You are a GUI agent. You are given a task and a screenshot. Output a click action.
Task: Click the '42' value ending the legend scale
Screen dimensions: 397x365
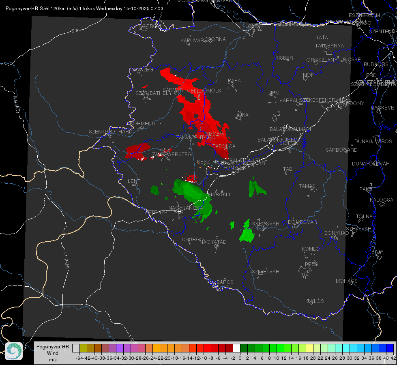pyautogui.click(x=393, y=358)
